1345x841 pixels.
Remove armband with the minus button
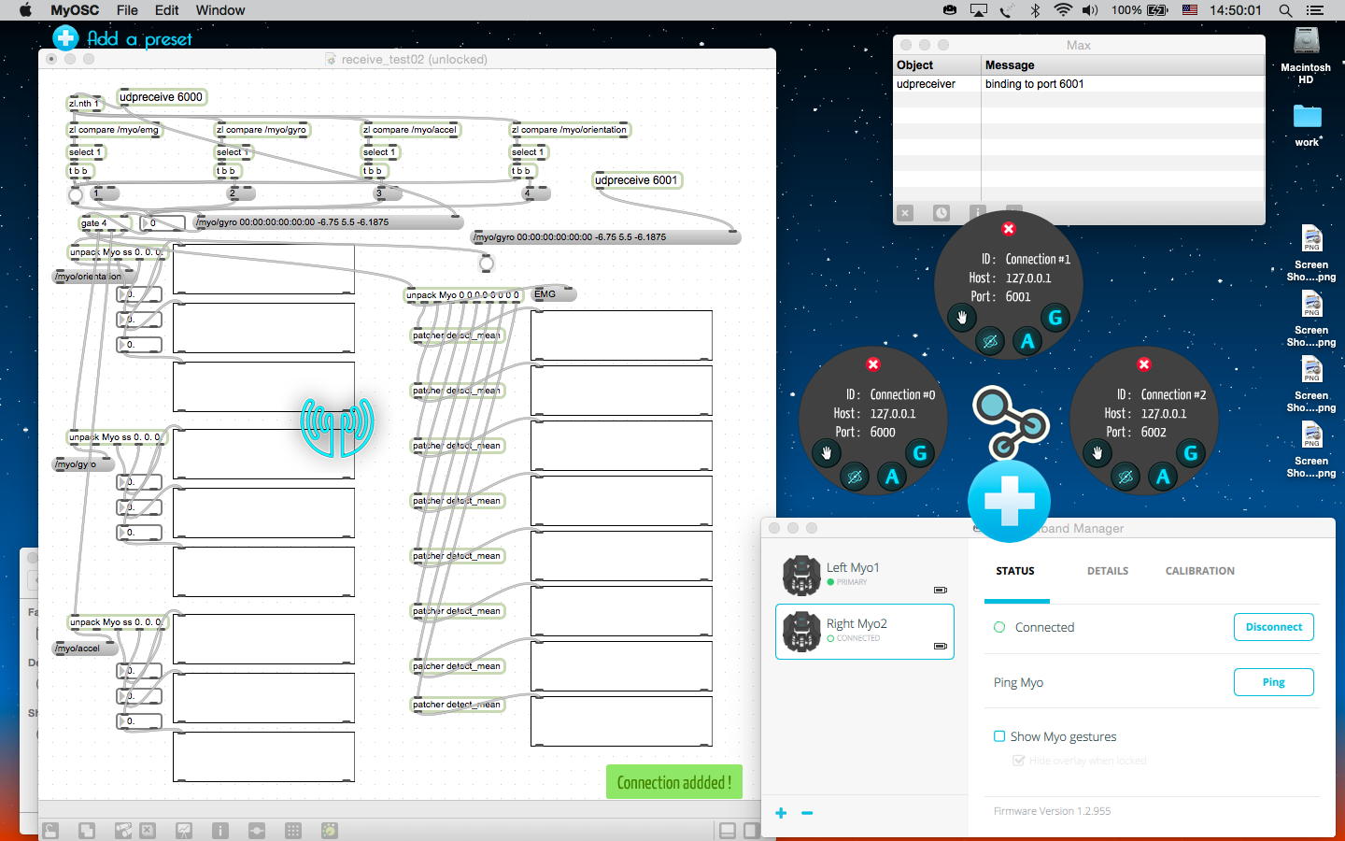point(807,813)
